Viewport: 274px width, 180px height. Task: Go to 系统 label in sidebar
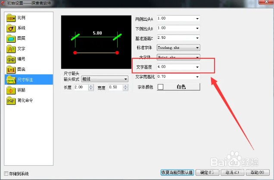pyautogui.click(x=21, y=28)
